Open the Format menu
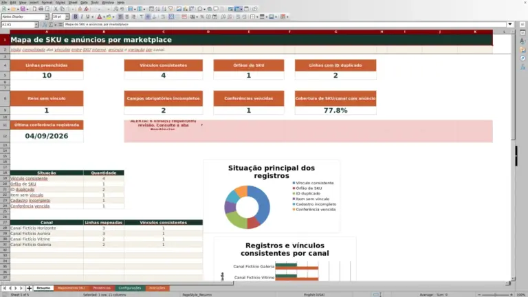 point(47,2)
